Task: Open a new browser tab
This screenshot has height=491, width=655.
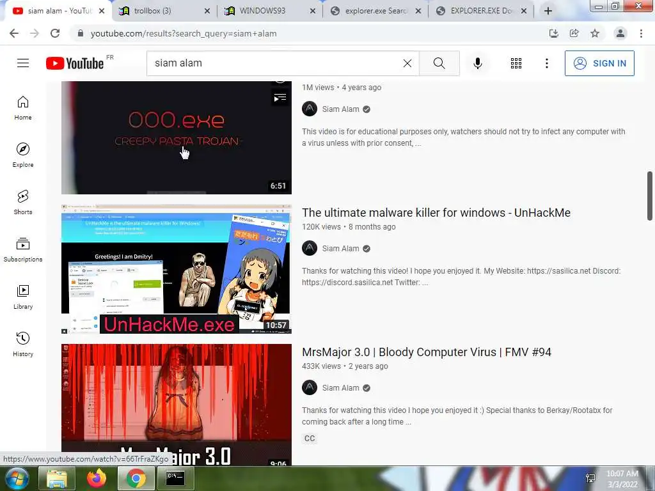Action: coord(548,11)
